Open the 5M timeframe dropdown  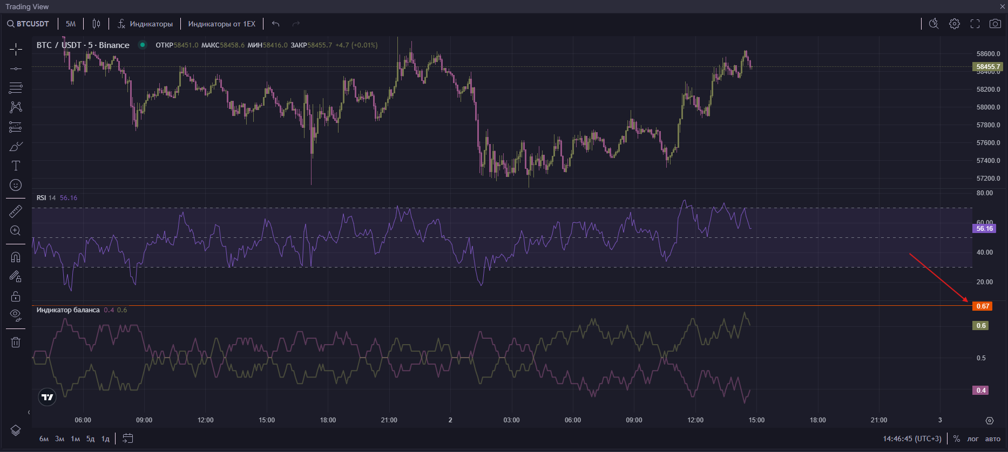(x=71, y=24)
